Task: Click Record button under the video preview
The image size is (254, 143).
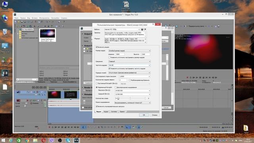Action: (187, 77)
